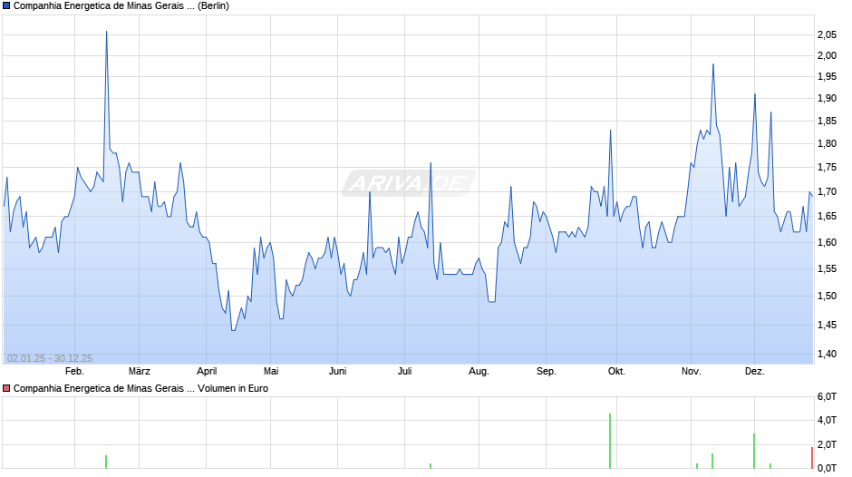
Task: Click the February price spike peak above 2,05
Action: click(x=107, y=32)
